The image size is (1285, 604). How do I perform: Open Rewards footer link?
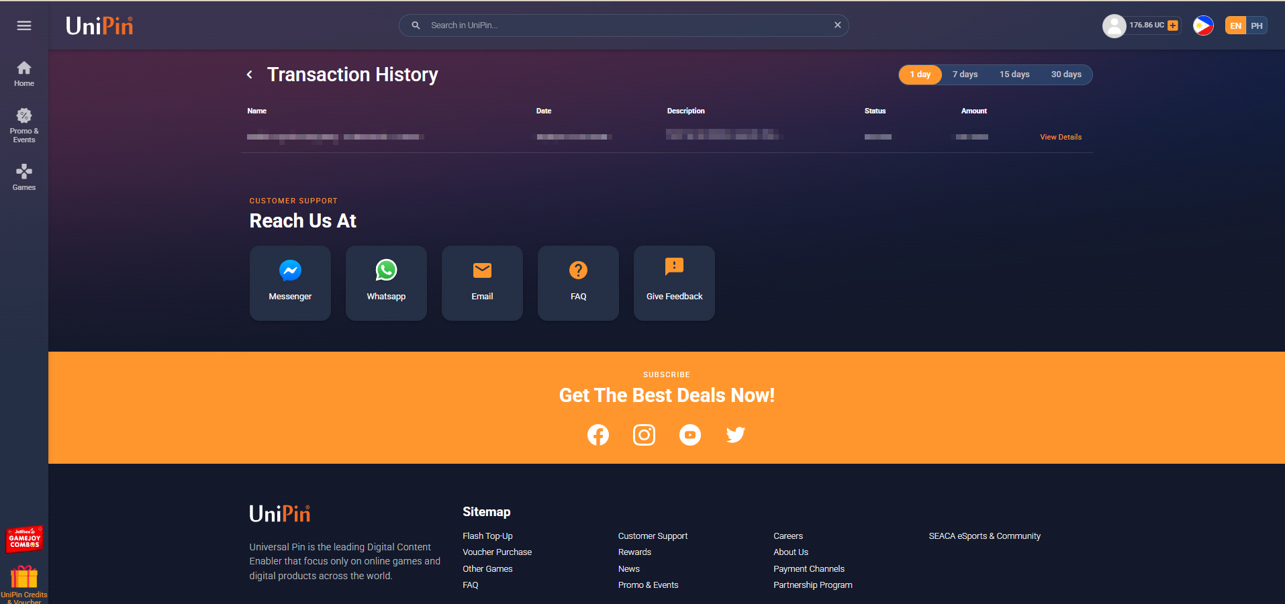coord(634,552)
